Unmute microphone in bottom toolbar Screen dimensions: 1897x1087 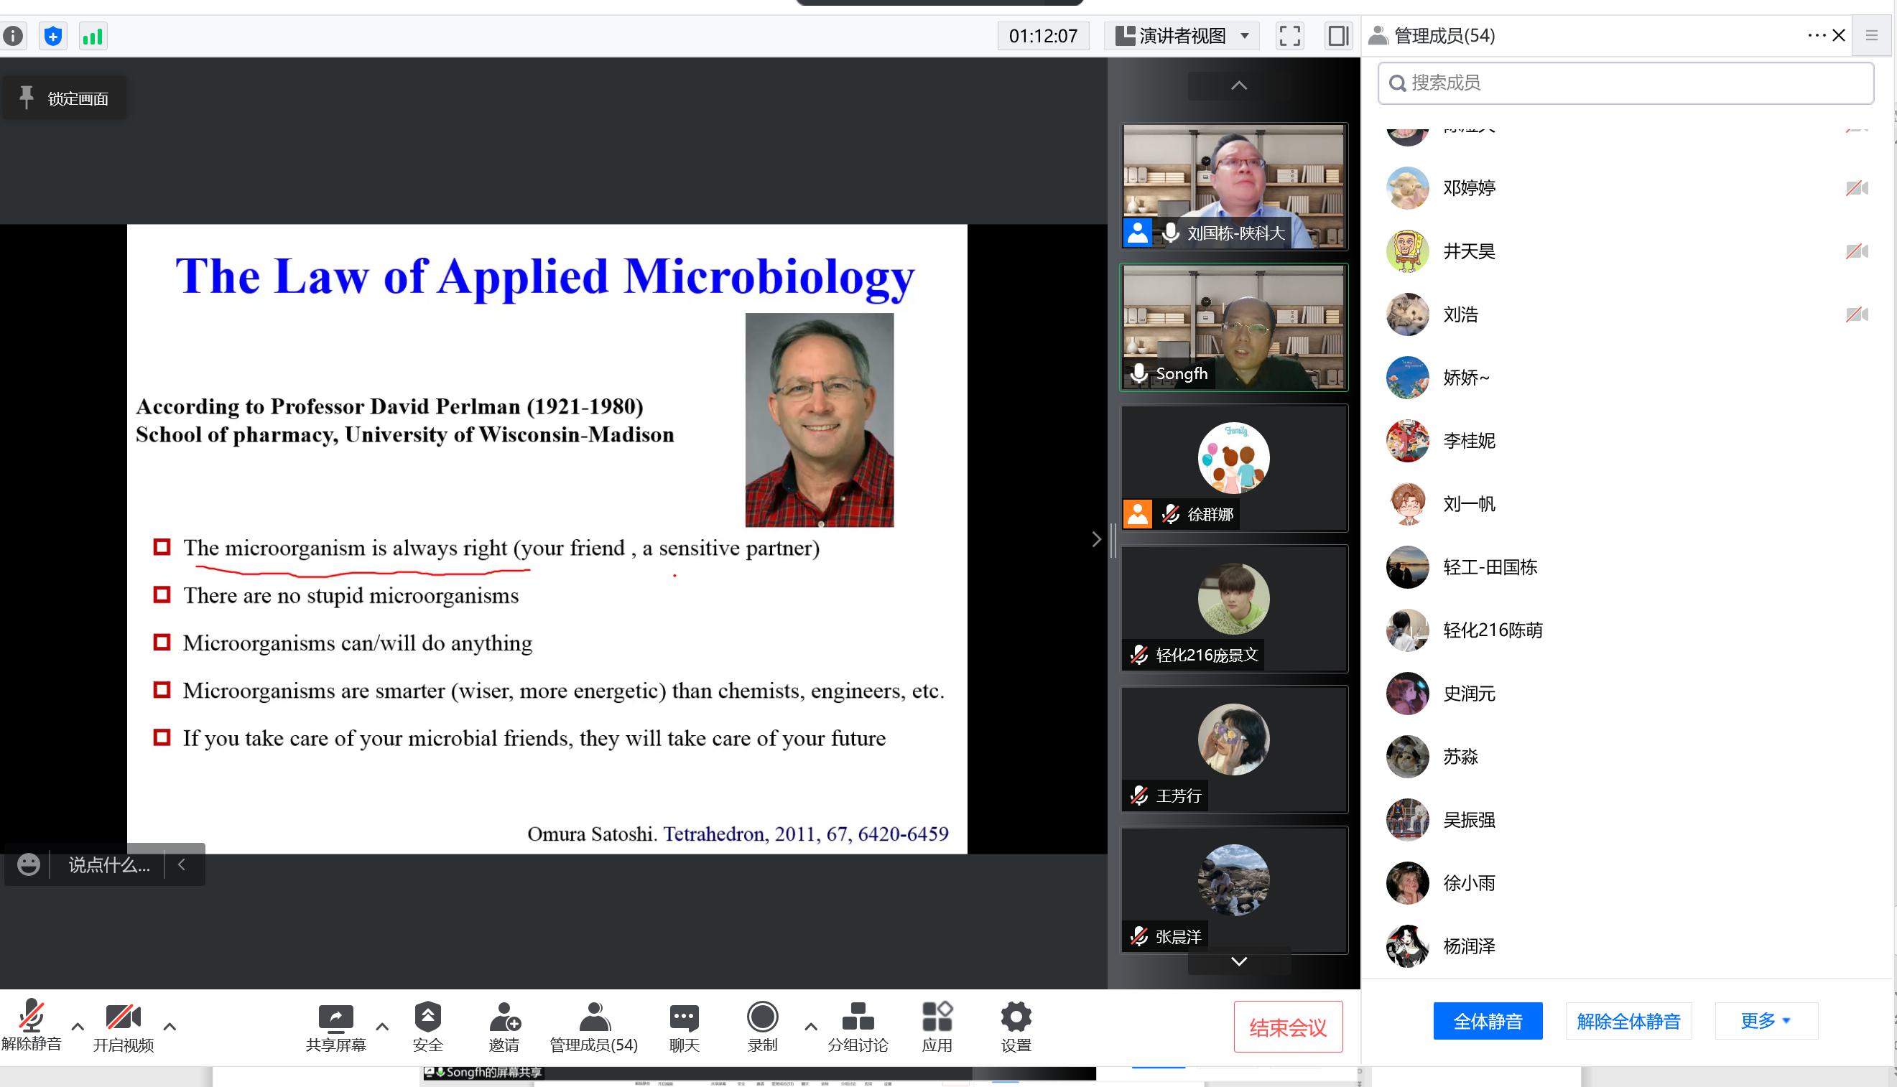[x=31, y=1017]
